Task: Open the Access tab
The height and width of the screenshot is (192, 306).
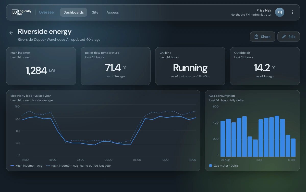Action: pos(113,12)
